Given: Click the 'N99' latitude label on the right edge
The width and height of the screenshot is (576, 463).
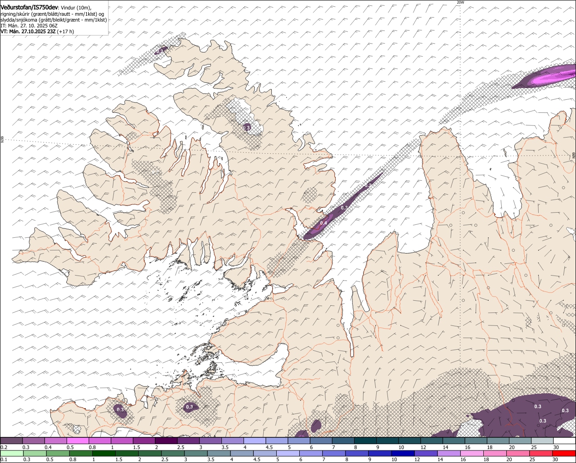Looking at the screenshot, I should coord(574,155).
